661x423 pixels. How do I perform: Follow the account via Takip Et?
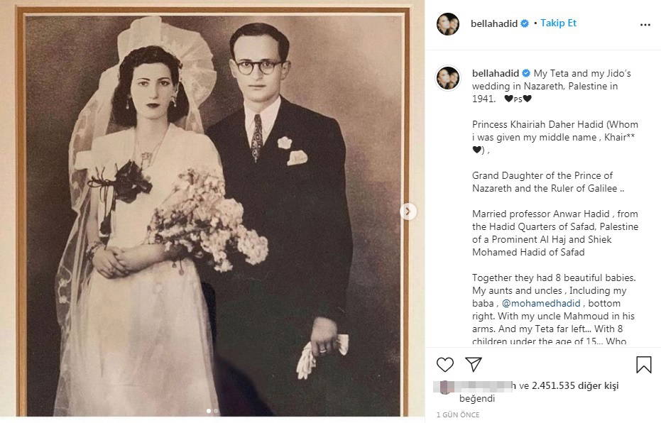[558, 23]
